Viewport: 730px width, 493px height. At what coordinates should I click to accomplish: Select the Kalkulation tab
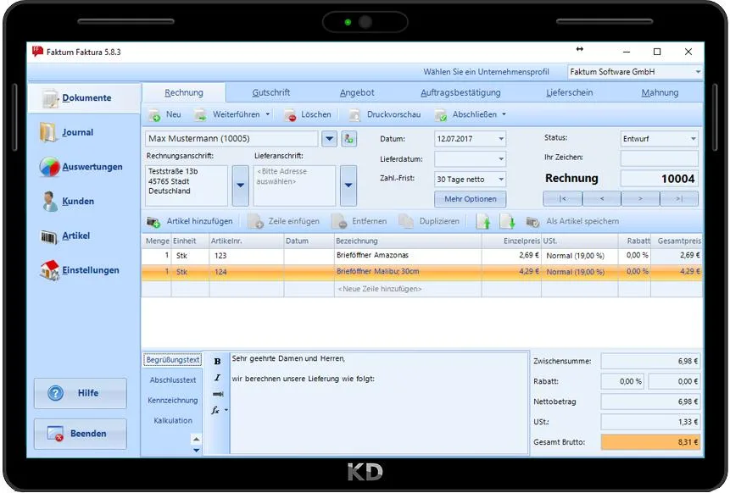pyautogui.click(x=173, y=420)
